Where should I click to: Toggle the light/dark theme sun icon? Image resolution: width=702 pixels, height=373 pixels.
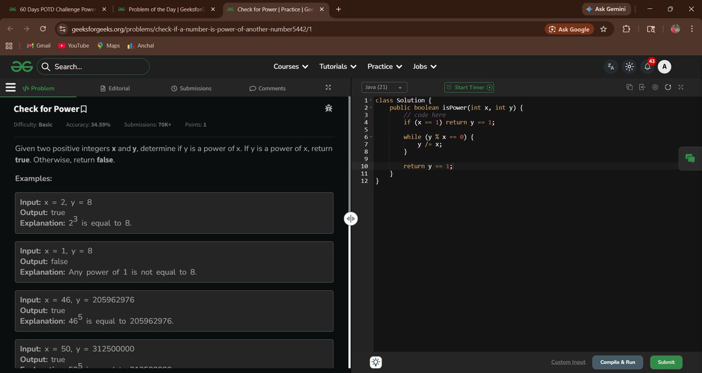tap(629, 67)
